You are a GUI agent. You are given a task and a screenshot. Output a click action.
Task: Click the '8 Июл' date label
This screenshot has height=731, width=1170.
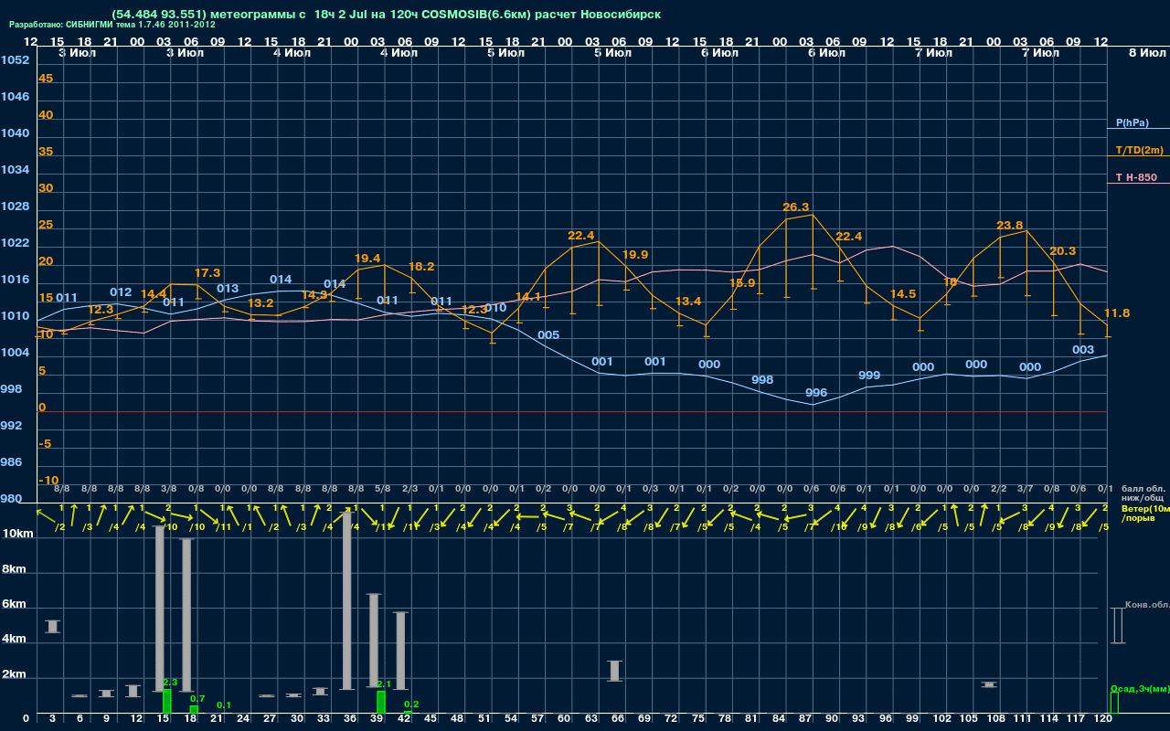(1145, 53)
